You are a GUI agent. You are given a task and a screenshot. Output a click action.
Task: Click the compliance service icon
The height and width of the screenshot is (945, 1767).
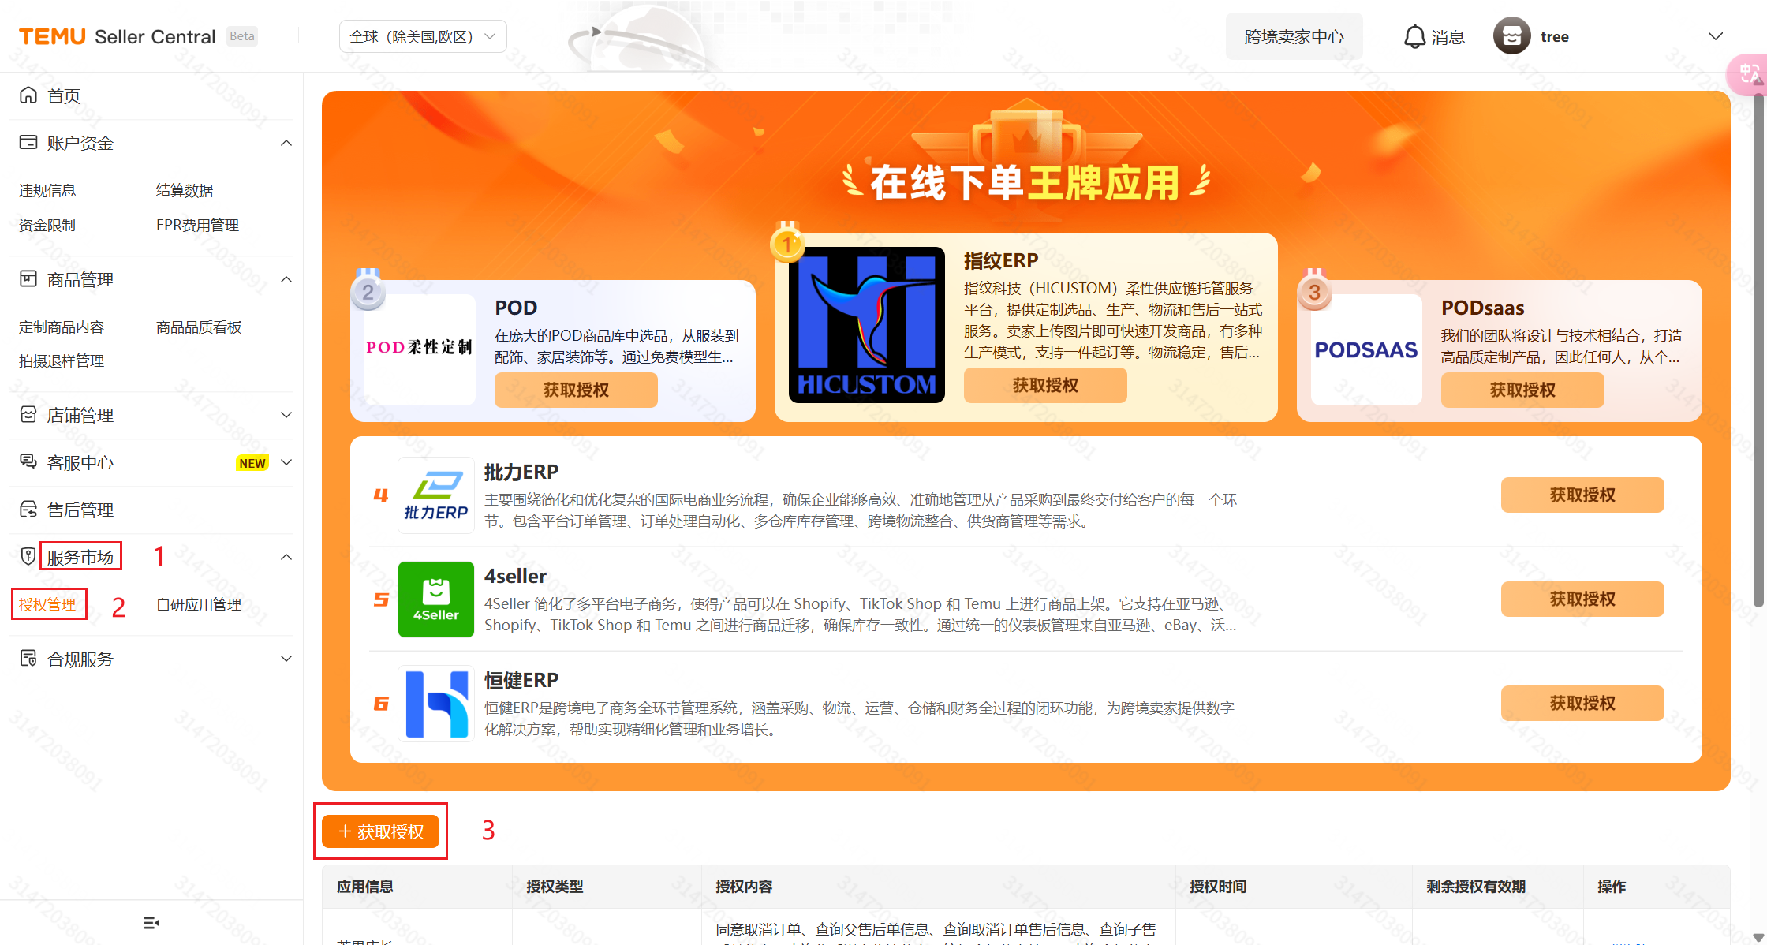coord(28,659)
